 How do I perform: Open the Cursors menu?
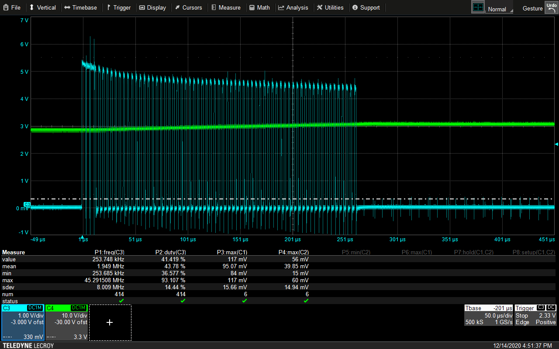tap(188, 7)
